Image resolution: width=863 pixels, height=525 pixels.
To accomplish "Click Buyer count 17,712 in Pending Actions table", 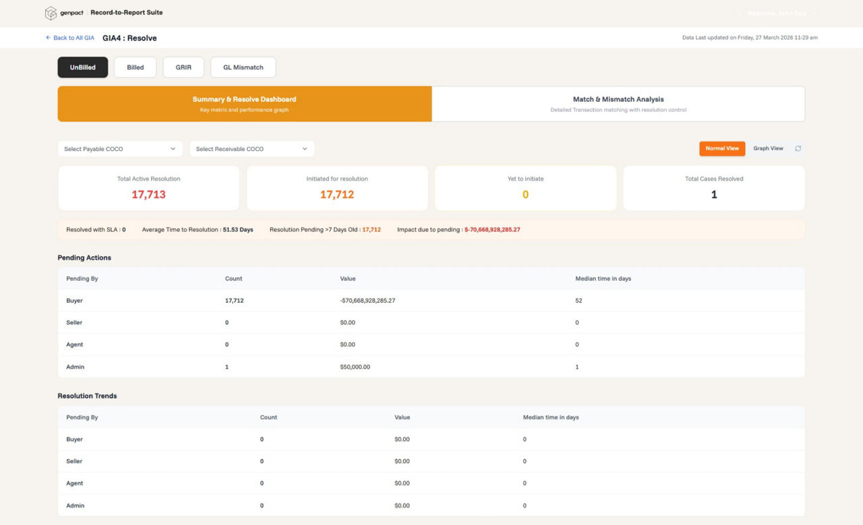I will tap(234, 301).
